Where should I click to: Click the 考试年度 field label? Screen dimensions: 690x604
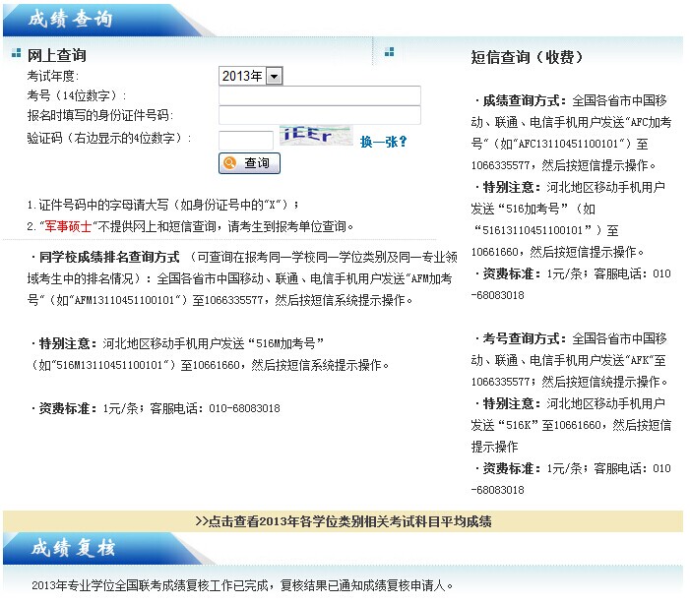52,76
